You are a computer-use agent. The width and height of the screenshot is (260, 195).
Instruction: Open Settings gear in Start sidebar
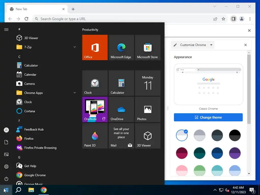click(6, 167)
